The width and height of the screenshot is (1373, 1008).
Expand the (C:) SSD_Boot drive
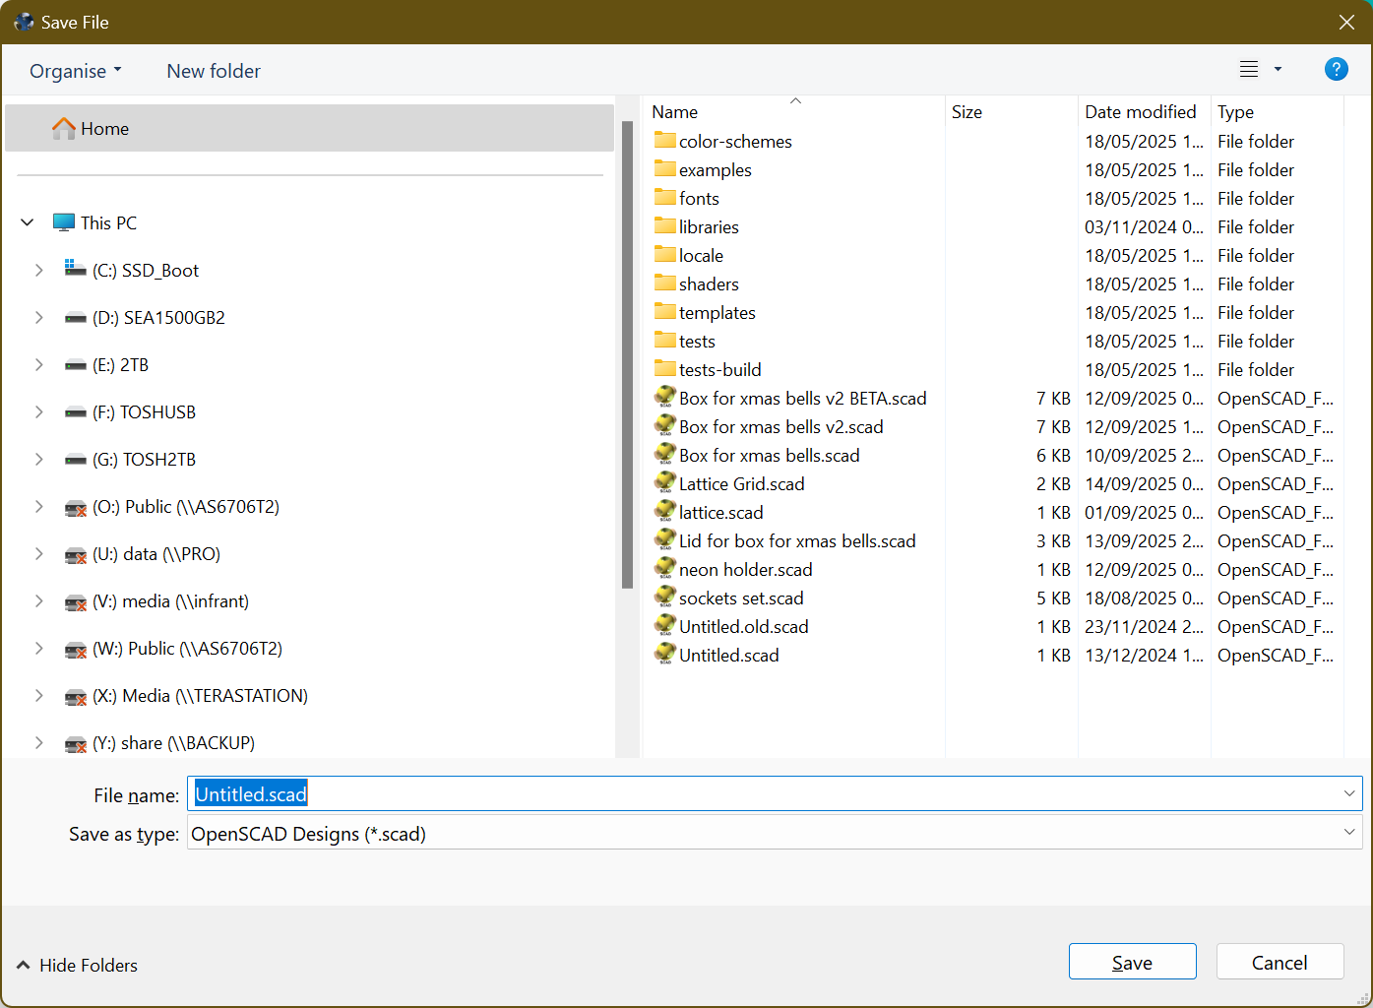[39, 270]
